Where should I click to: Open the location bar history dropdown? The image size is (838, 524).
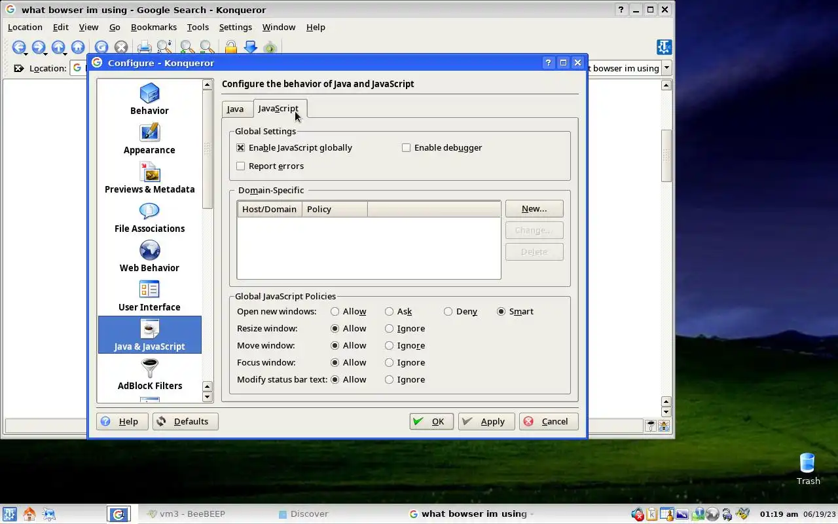(x=666, y=68)
